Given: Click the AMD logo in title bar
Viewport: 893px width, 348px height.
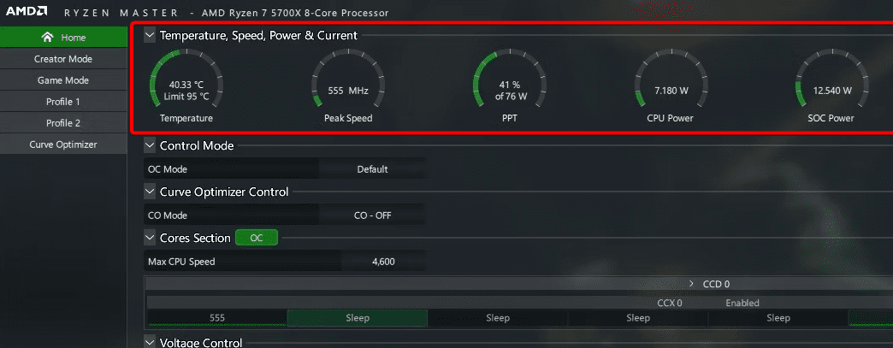Looking at the screenshot, I should [x=27, y=11].
